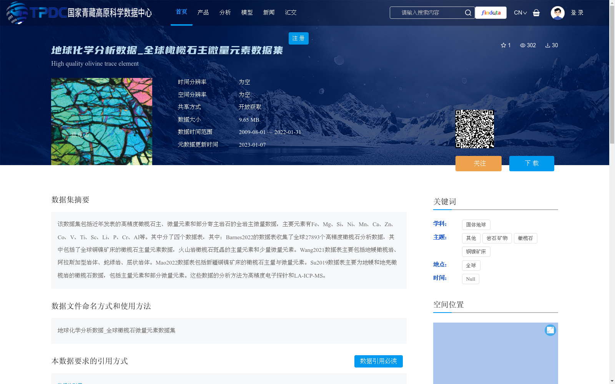Screen dimensions: 615x384
Task: Click the metadata update date 2023-01-07
Action: click(x=252, y=145)
